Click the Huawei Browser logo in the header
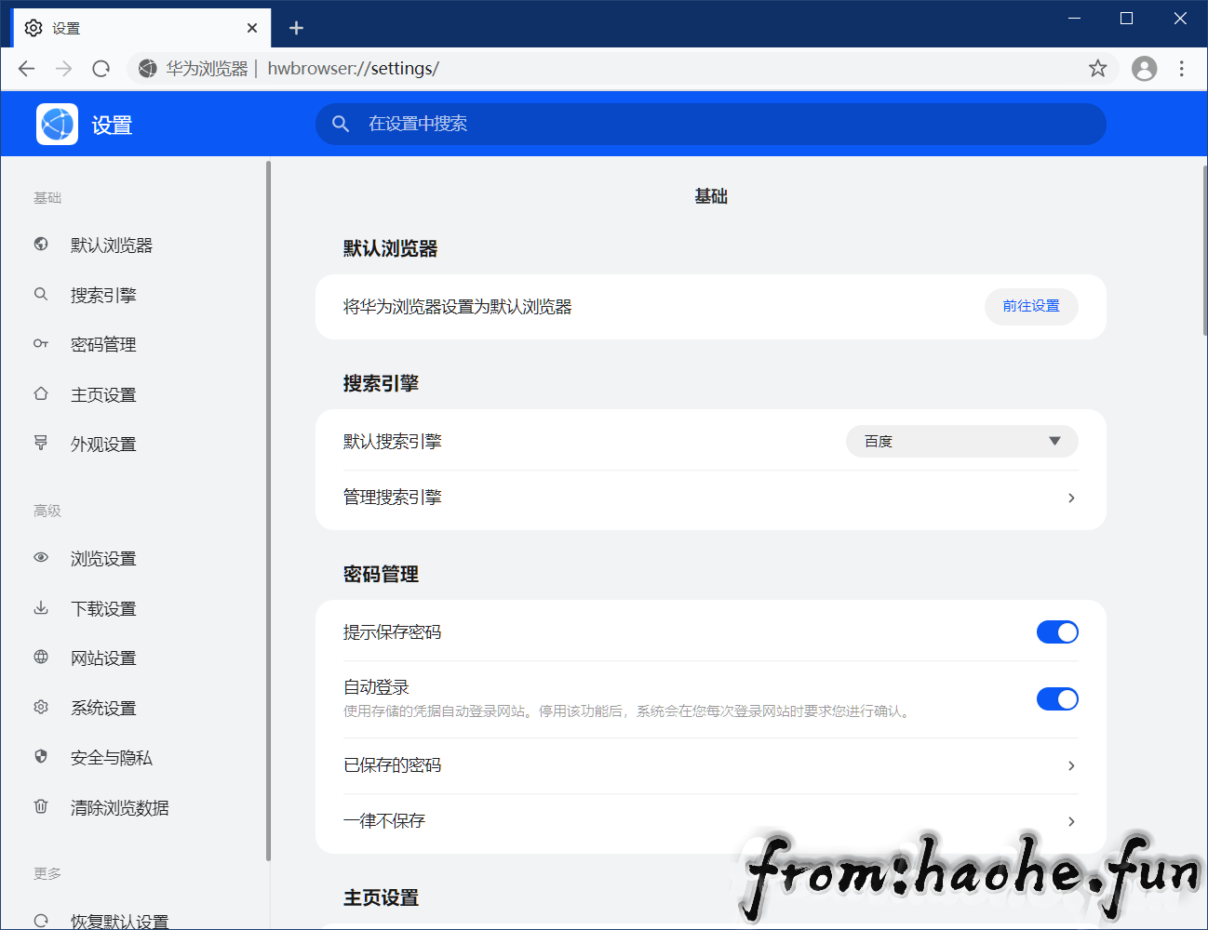Image resolution: width=1208 pixels, height=930 pixels. tap(57, 124)
